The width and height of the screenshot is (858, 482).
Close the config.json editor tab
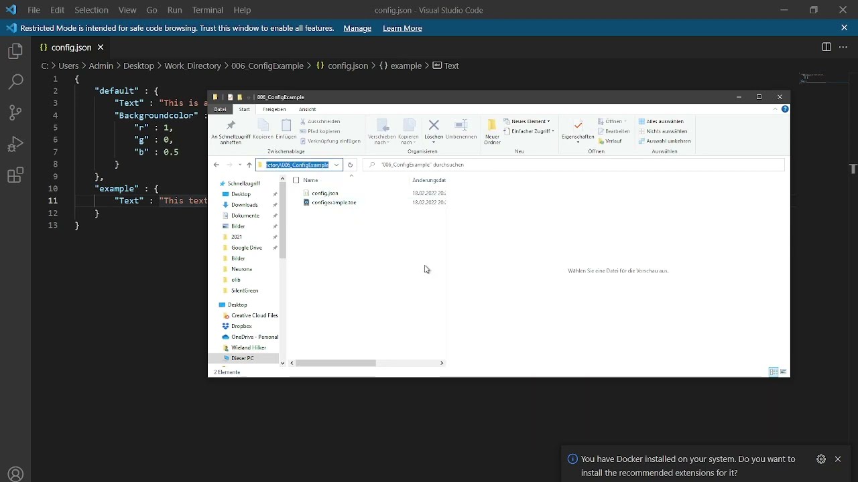coord(101,48)
